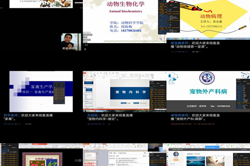Click the round user avatar at bottom right
The height and width of the screenshot is (166, 250).
(176, 154)
